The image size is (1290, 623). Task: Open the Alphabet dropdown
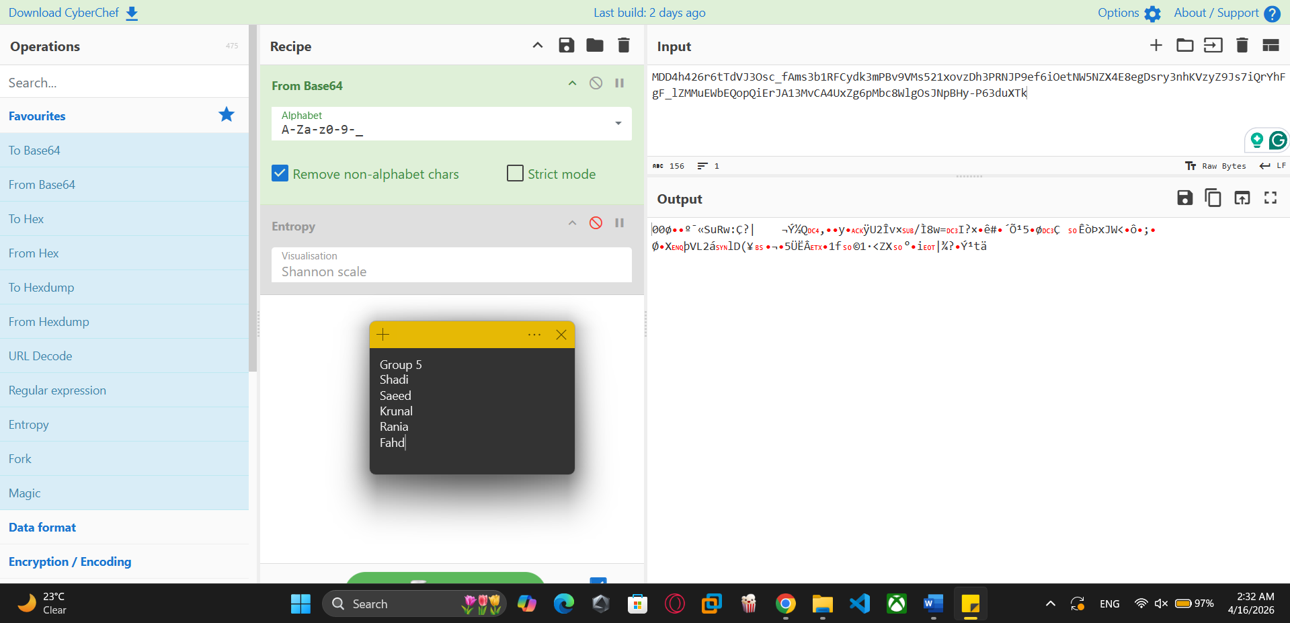[x=451, y=124]
